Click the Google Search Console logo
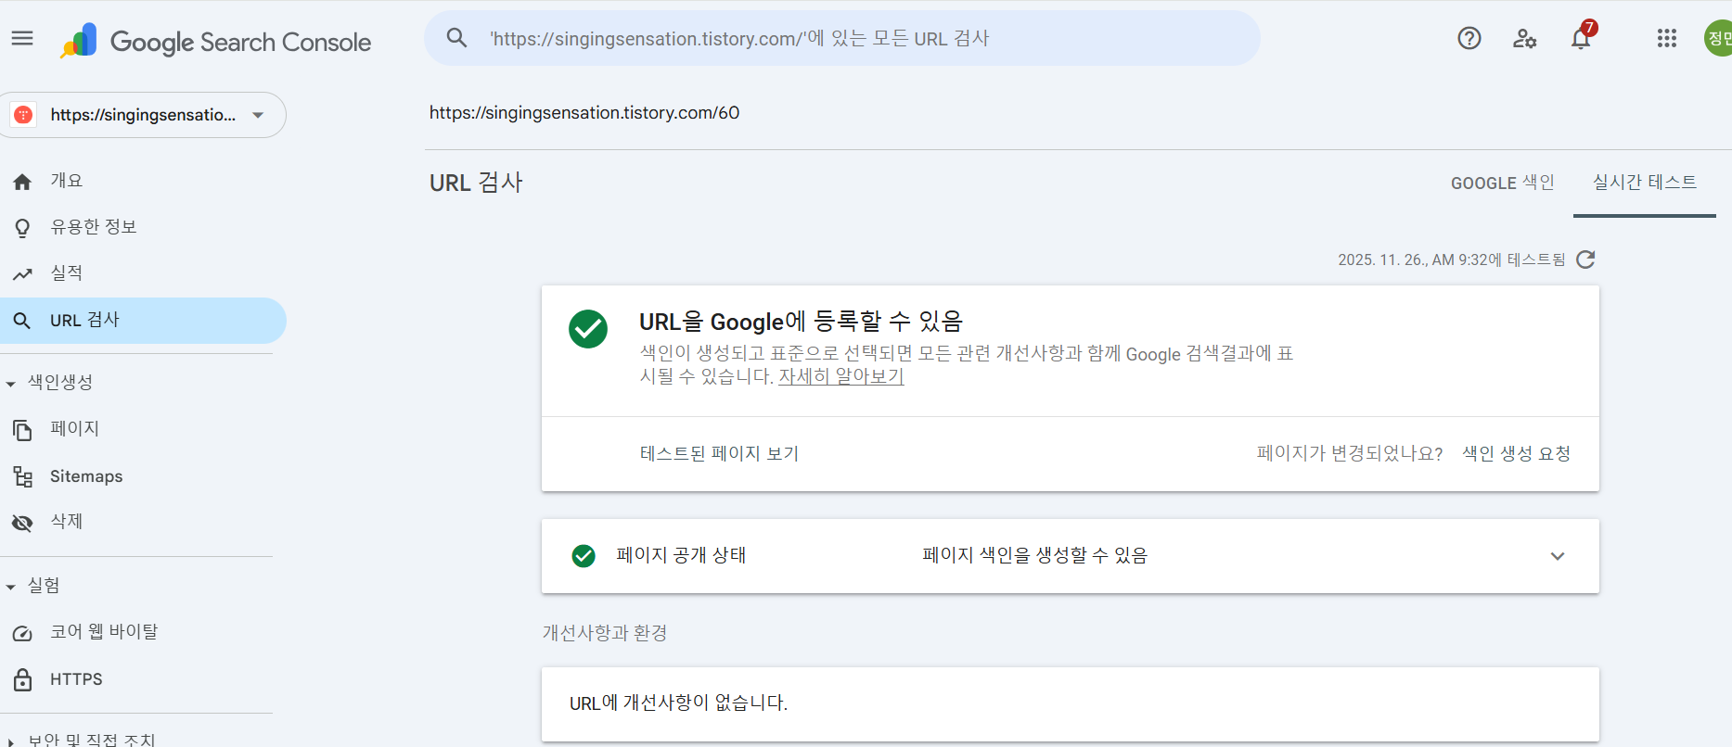Image resolution: width=1732 pixels, height=747 pixels. [x=215, y=41]
